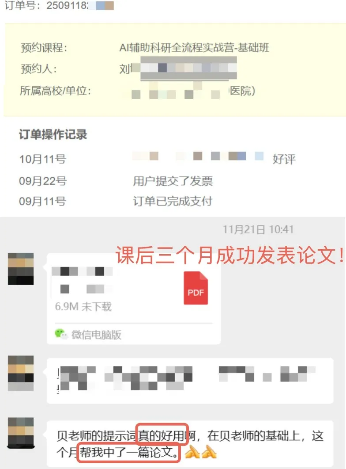This screenshot has height=469, width=346.
Task: Click the 11月21日 10:41 timestamp
Action: tap(258, 229)
